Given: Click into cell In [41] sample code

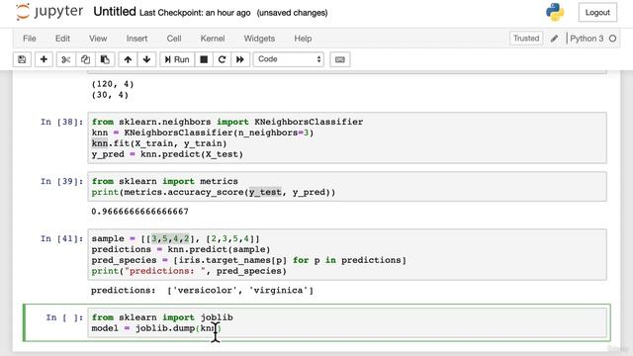Looking at the screenshot, I should (x=347, y=255).
